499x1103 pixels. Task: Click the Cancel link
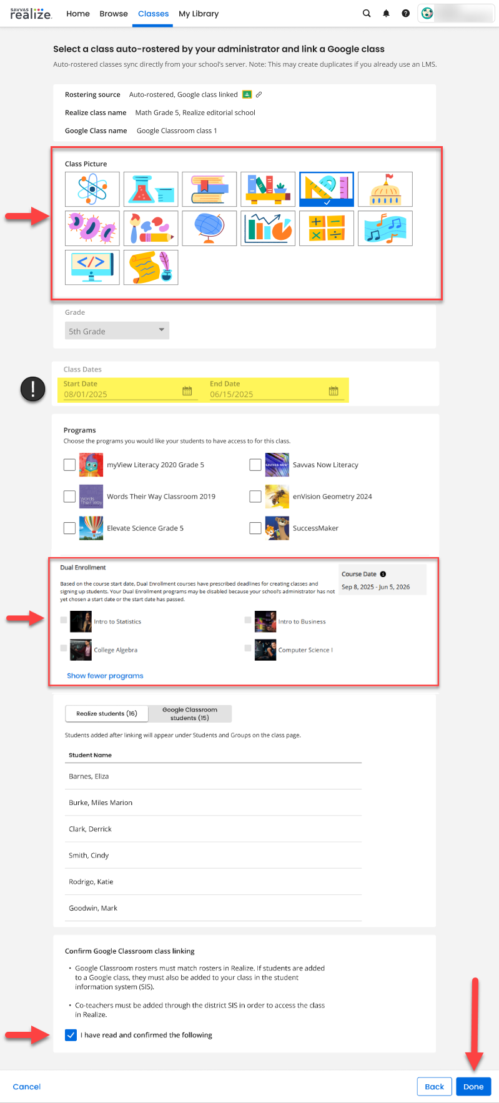point(27,1087)
